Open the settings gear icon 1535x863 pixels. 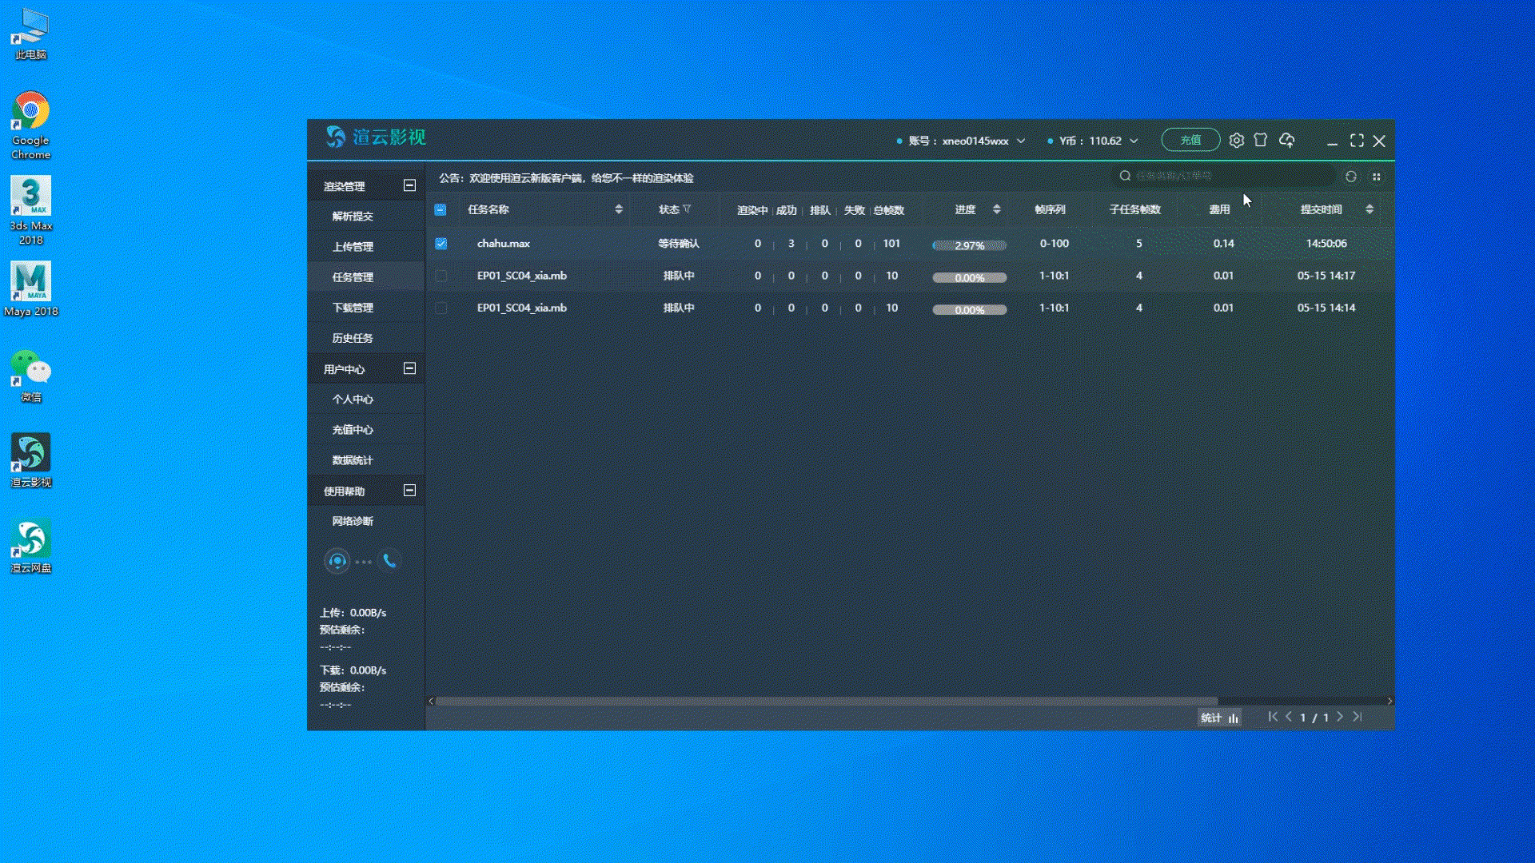click(1236, 141)
